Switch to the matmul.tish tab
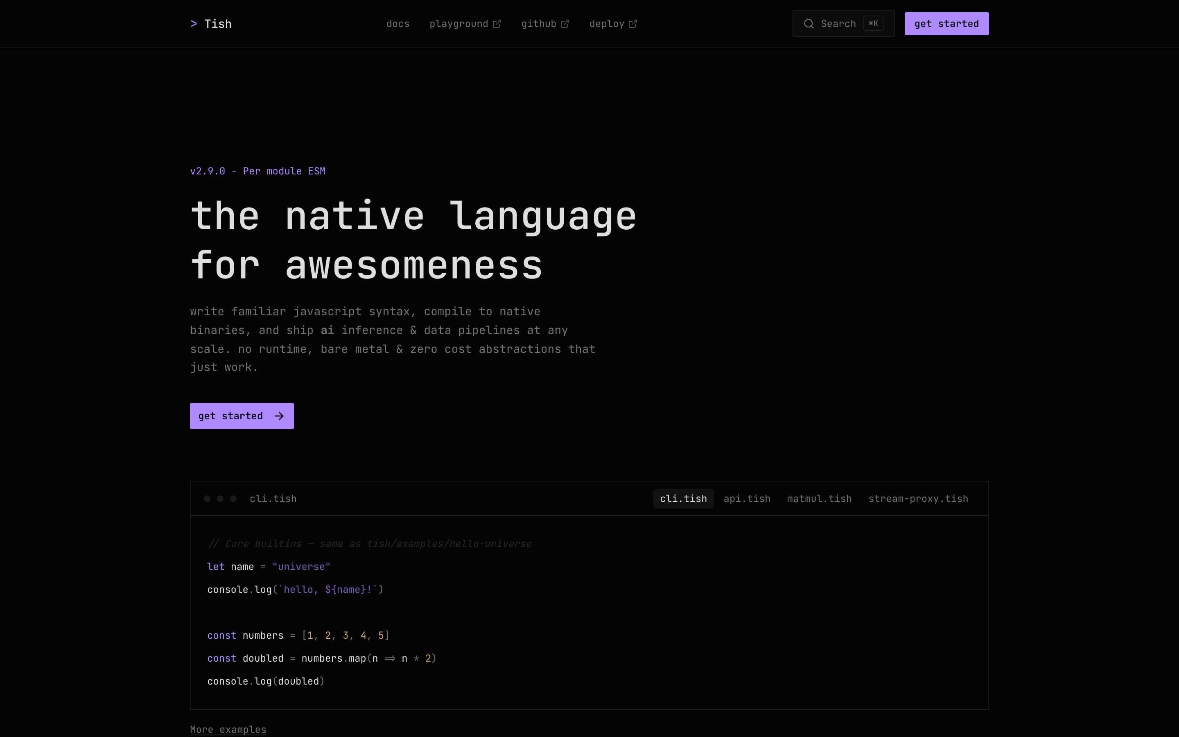 (x=820, y=499)
